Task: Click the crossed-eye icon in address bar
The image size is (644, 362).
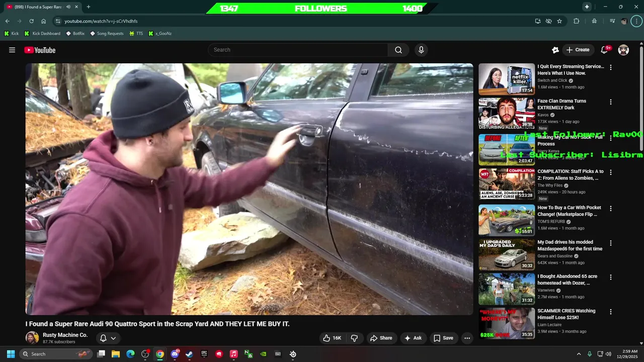Action: 549,21
